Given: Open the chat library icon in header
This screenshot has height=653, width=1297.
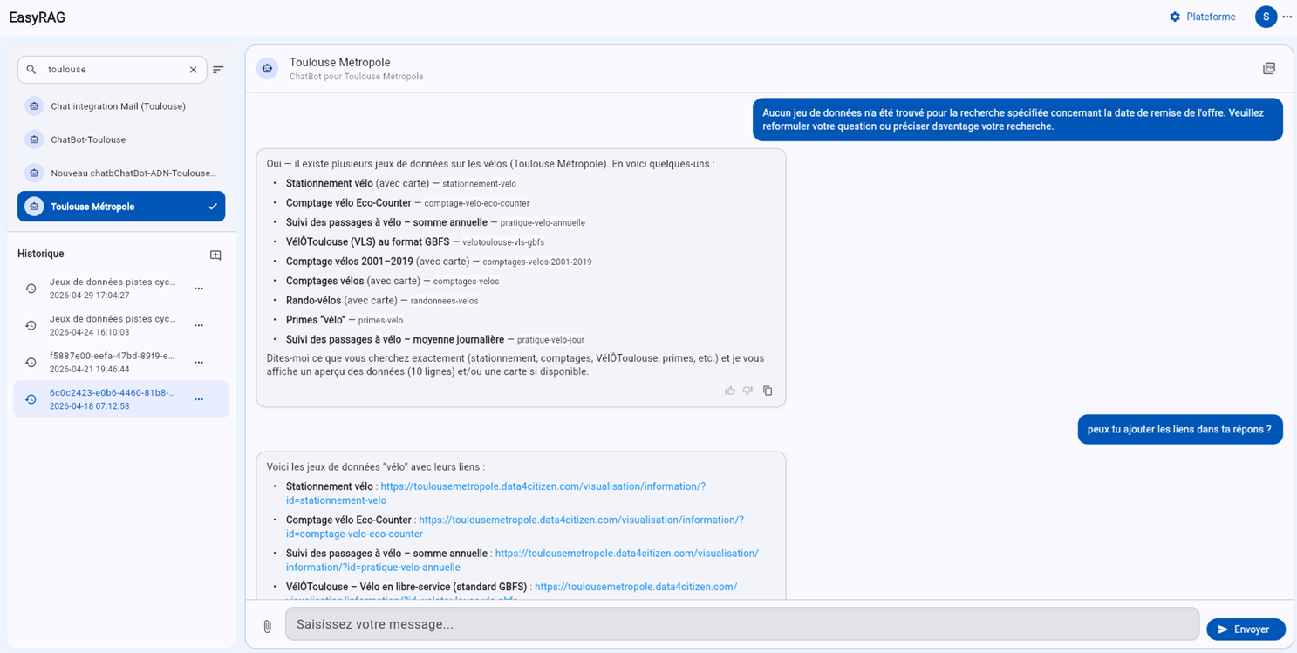Looking at the screenshot, I should click(x=1269, y=68).
